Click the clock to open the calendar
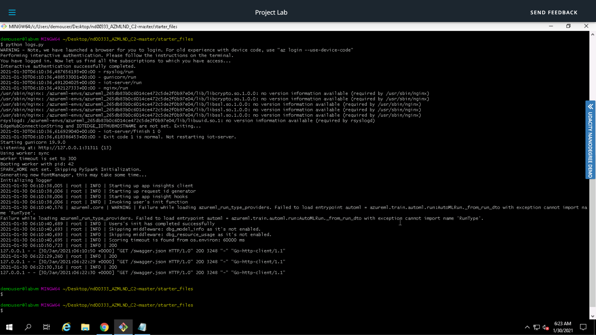The height and width of the screenshot is (335, 596). [563, 327]
